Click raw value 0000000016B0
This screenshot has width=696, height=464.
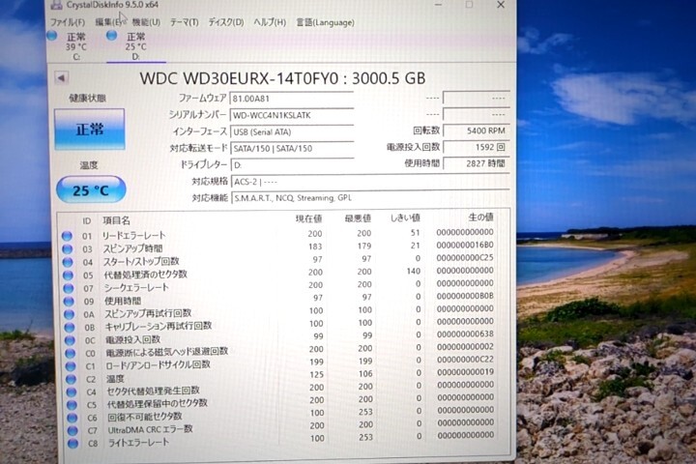465,245
